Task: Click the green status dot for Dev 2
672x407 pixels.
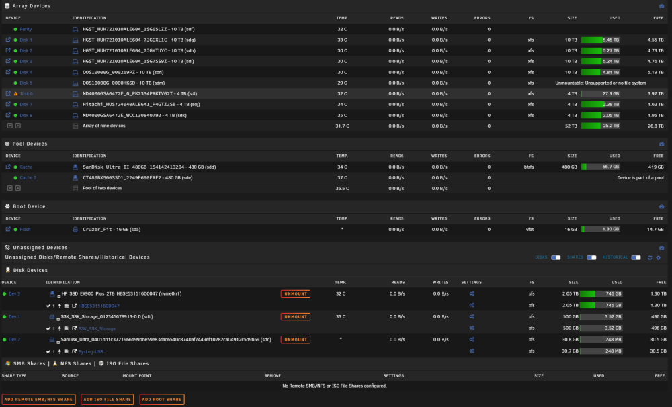Action: click(5, 339)
